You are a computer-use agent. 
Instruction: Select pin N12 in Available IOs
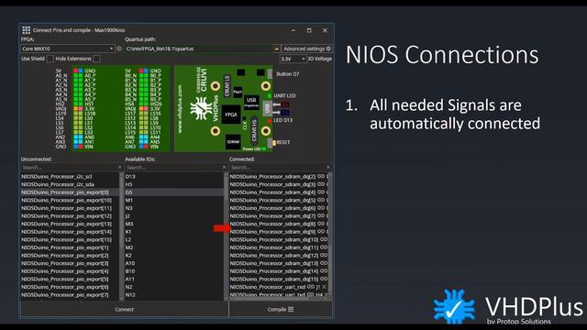click(174, 295)
